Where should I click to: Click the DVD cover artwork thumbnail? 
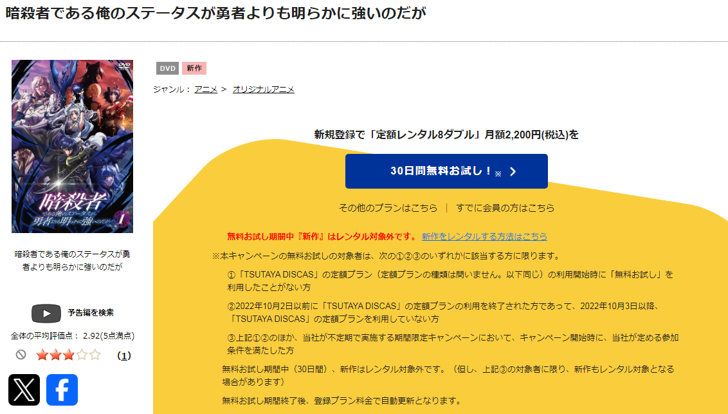coord(73,146)
